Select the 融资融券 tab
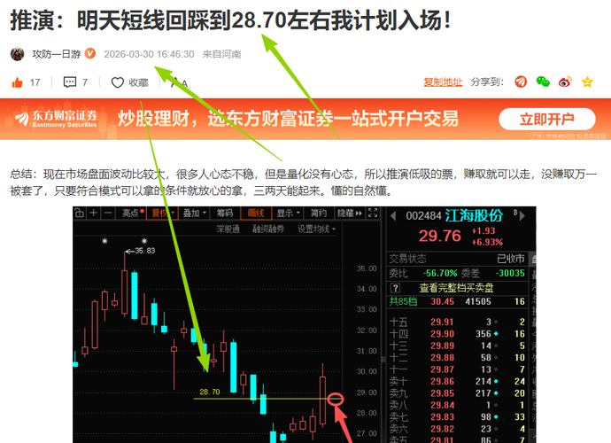This screenshot has width=611, height=443. [268, 229]
